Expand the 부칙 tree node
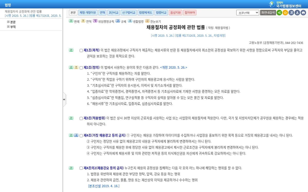The height and width of the screenshot is (192, 308). (8, 27)
